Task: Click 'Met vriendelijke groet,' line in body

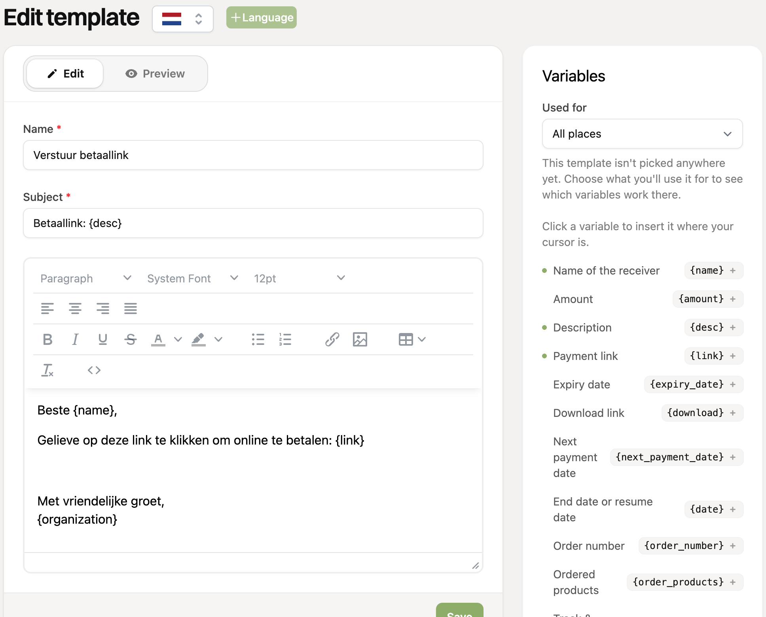Action: 101,501
